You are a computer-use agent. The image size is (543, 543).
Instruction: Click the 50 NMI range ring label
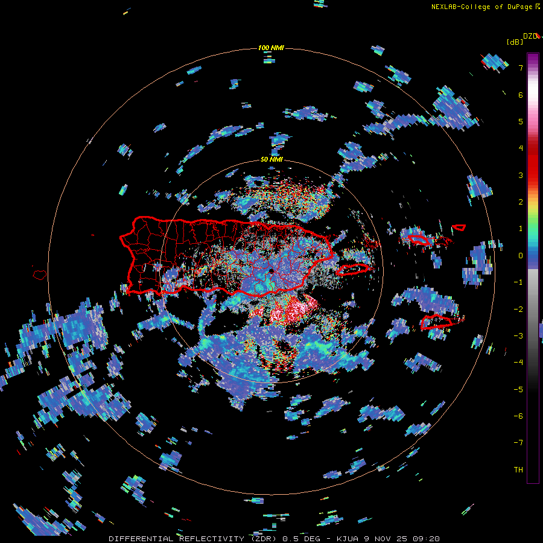(271, 160)
